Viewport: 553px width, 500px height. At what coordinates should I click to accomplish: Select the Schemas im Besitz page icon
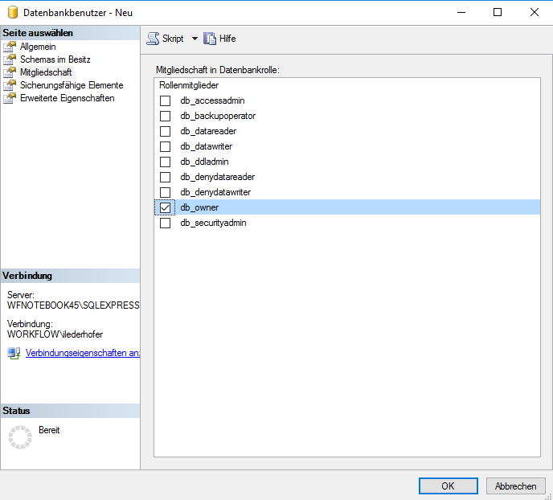(x=10, y=59)
